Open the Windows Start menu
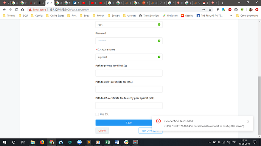 [5, 142]
